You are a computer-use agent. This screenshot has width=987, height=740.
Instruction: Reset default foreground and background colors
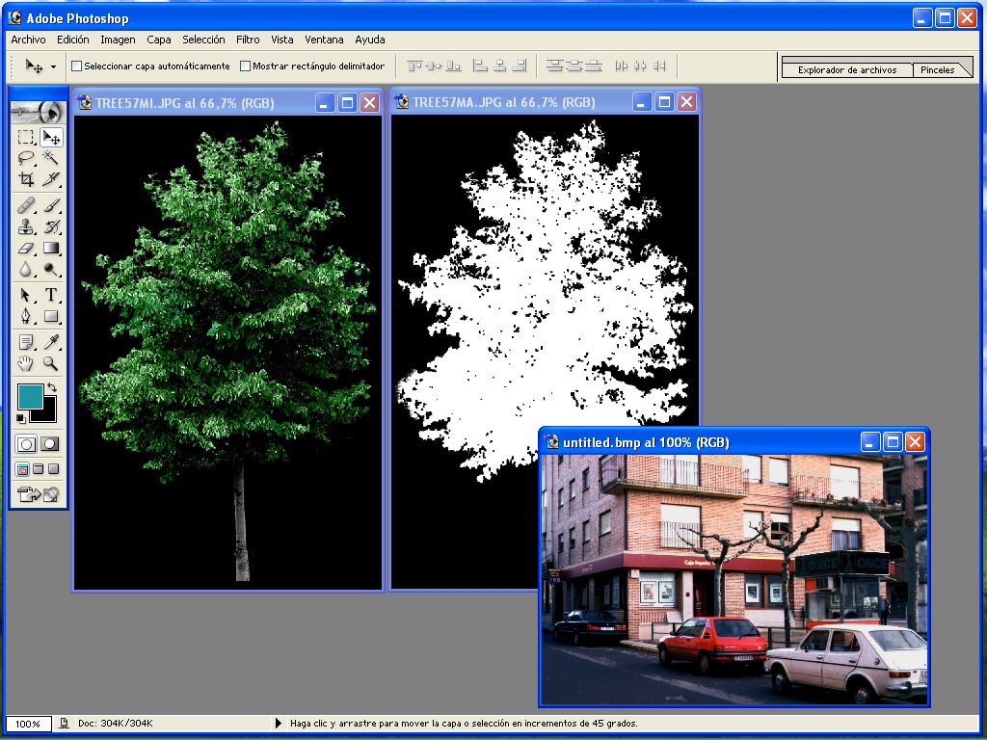point(21,418)
